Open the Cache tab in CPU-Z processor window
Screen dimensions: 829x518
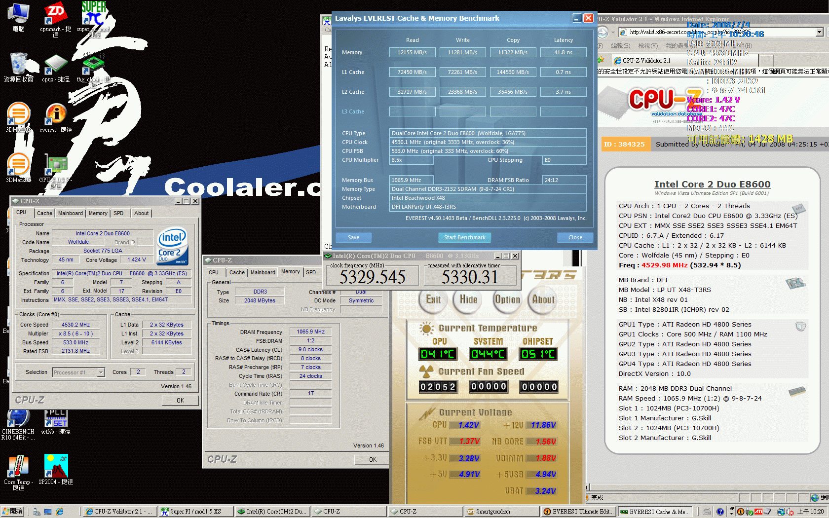(x=44, y=213)
